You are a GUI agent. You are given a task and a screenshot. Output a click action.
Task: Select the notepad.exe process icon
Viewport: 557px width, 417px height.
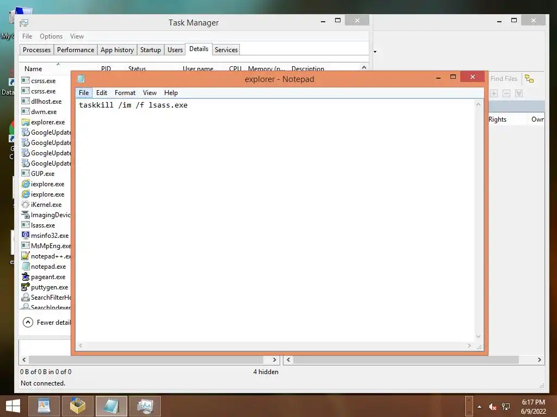coord(25,266)
